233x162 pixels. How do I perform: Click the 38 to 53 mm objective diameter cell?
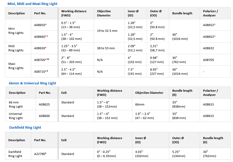pyautogui.click(x=106, y=48)
